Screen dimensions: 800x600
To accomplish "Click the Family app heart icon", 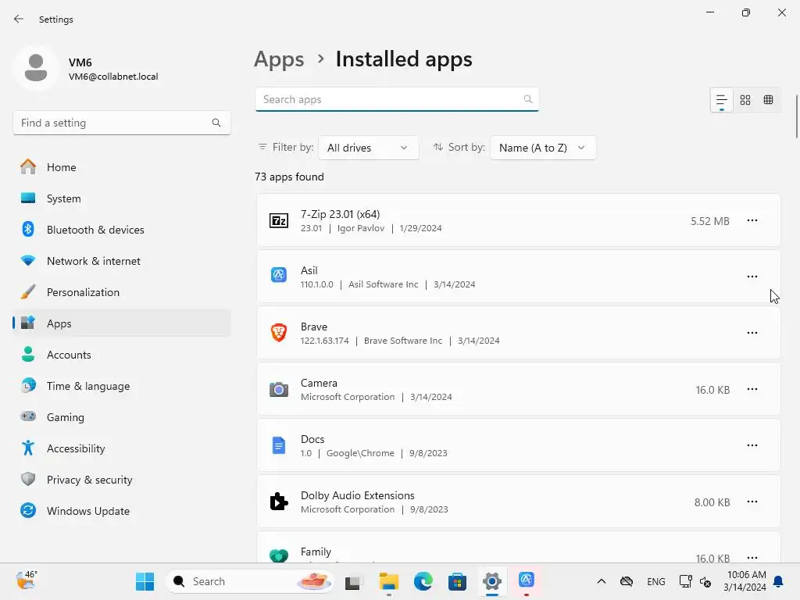I will [x=279, y=555].
